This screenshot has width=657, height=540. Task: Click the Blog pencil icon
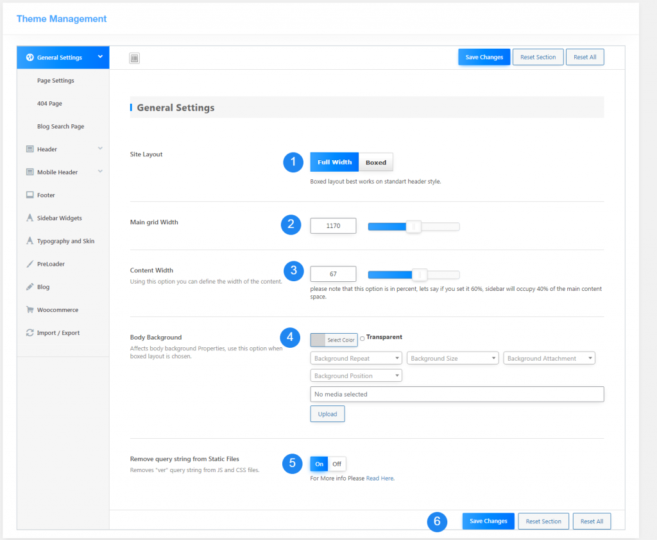coord(30,287)
